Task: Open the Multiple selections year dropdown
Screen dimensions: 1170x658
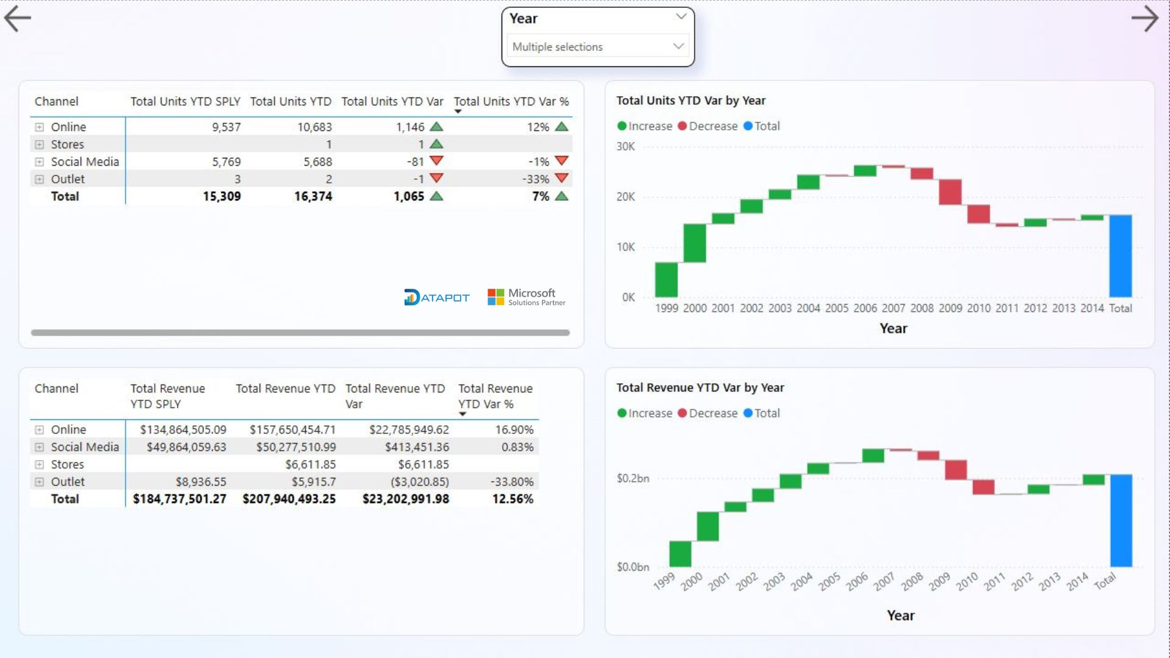Action: 597,46
